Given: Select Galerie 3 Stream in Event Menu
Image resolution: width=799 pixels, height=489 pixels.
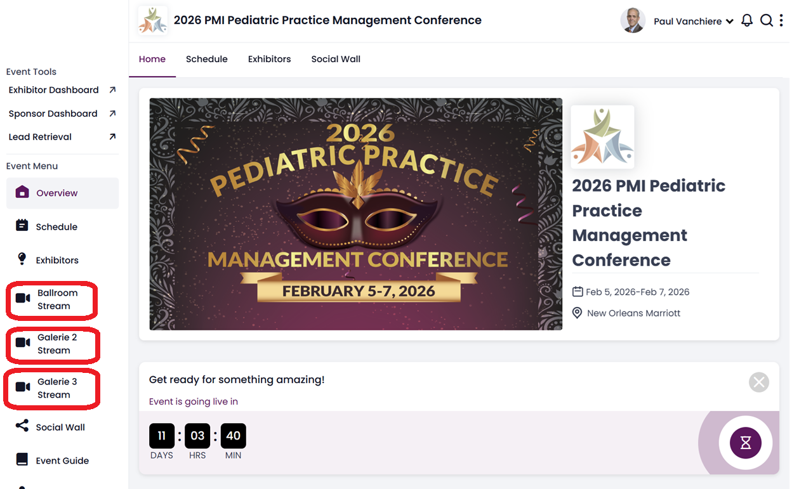Looking at the screenshot, I should 56,388.
